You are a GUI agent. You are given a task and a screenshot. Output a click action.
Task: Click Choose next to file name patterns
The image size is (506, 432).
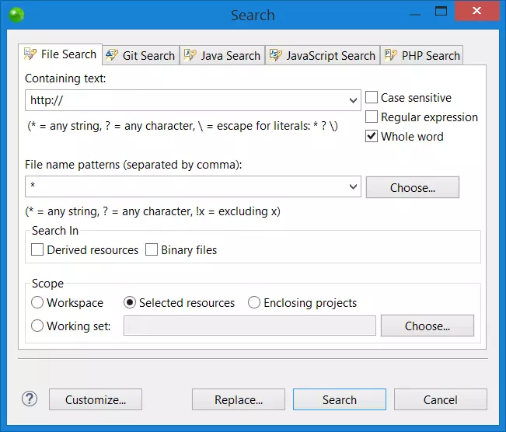tap(413, 187)
